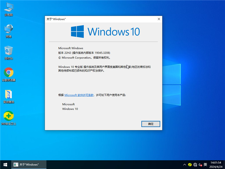Open the Windows Start menu
The height and width of the screenshot is (169, 225).
click(5, 164)
